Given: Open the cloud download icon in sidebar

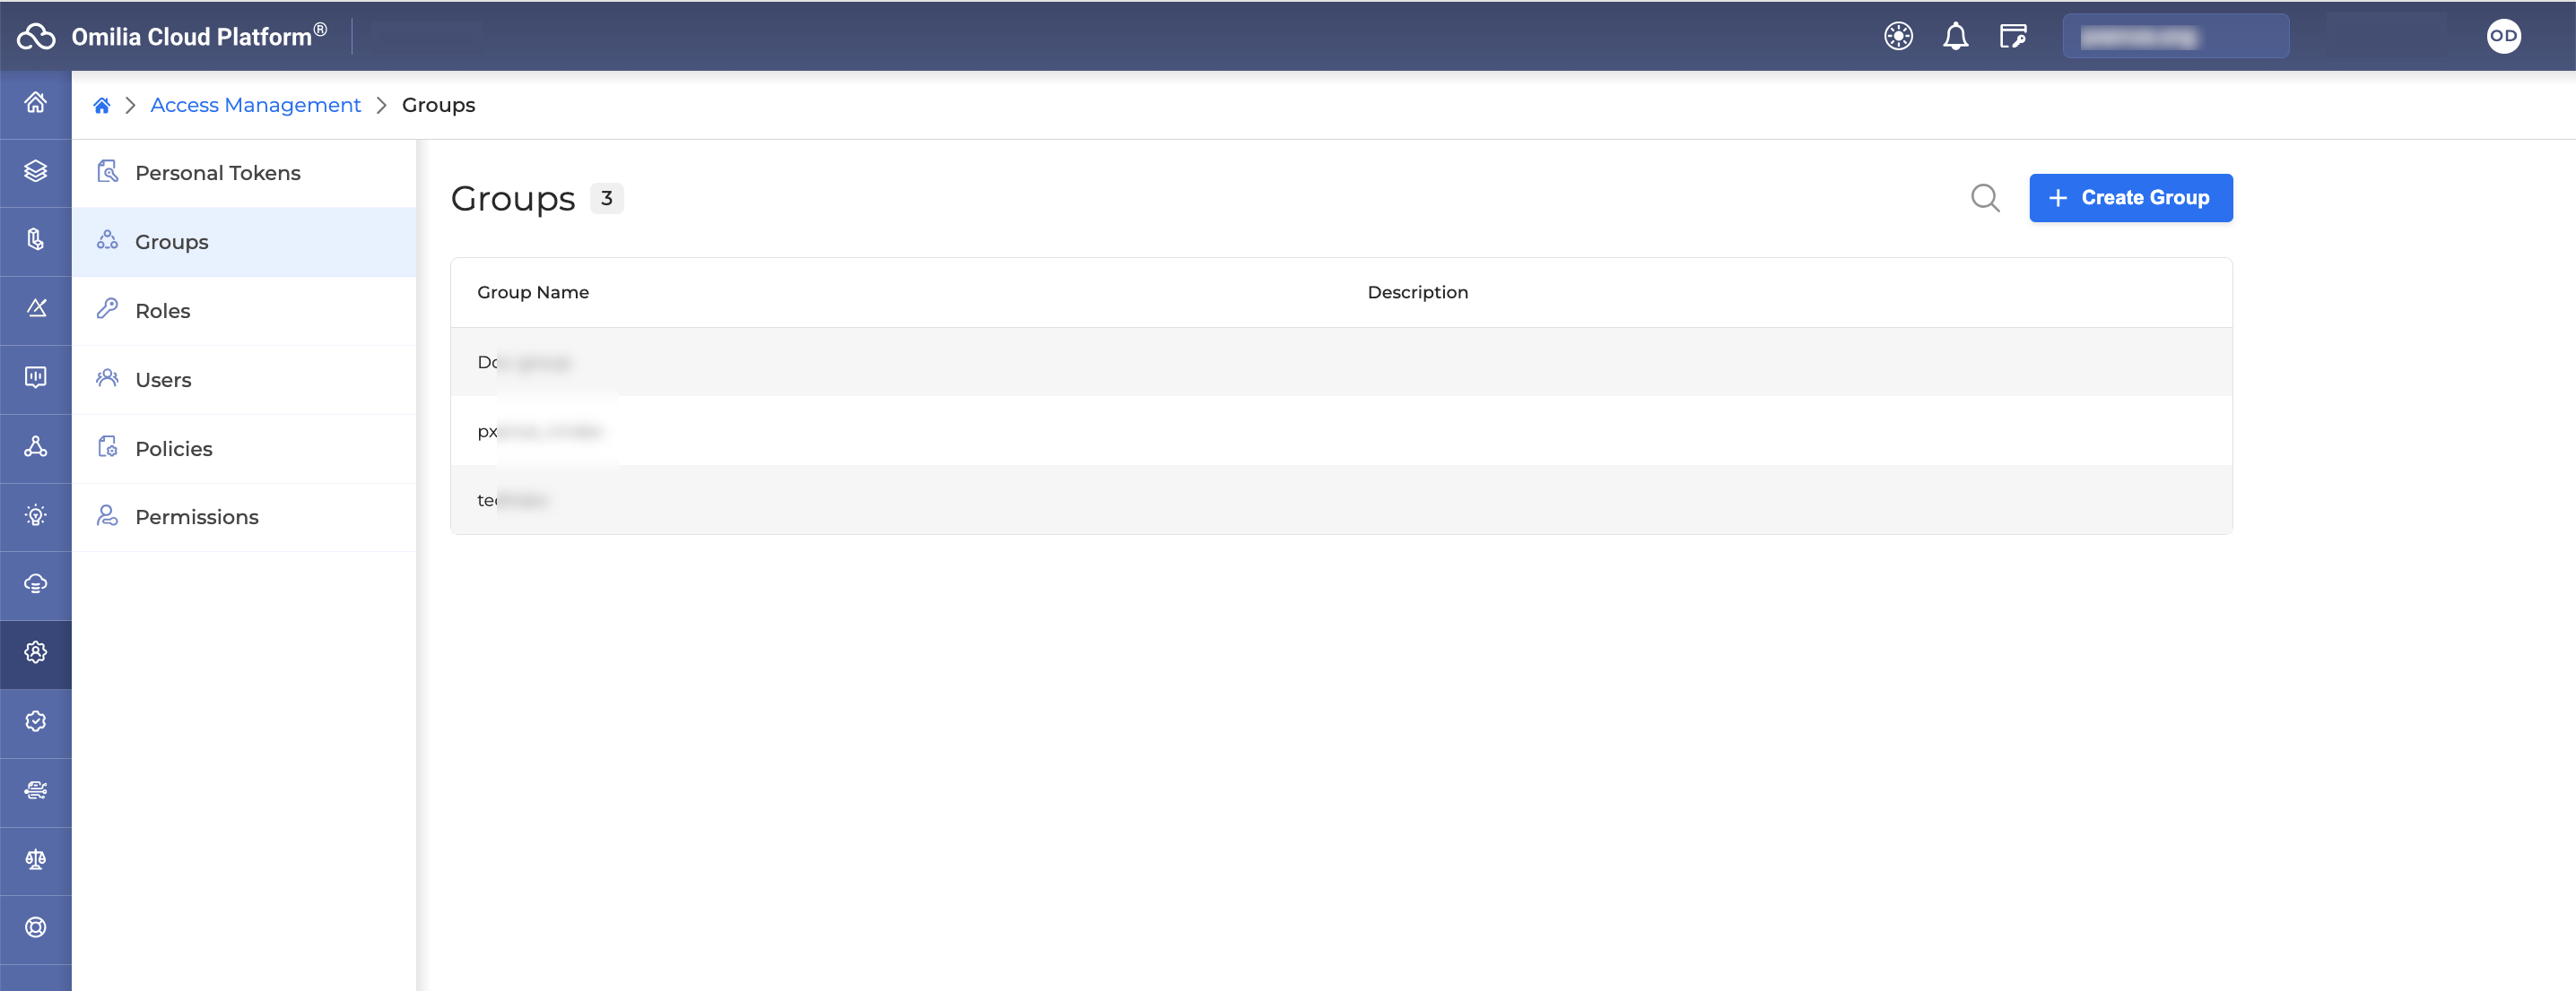Looking at the screenshot, I should (36, 585).
